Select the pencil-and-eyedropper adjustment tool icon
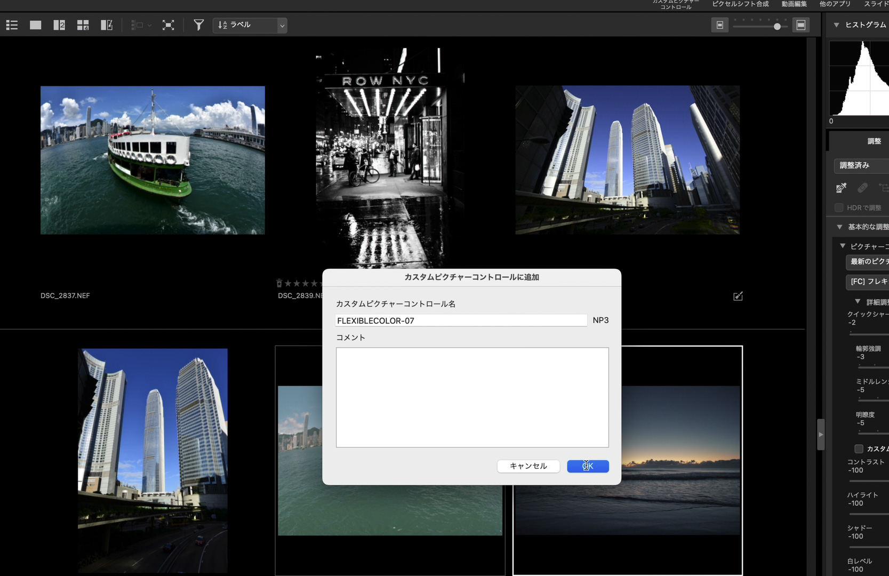Image resolution: width=889 pixels, height=576 pixels. [x=841, y=188]
